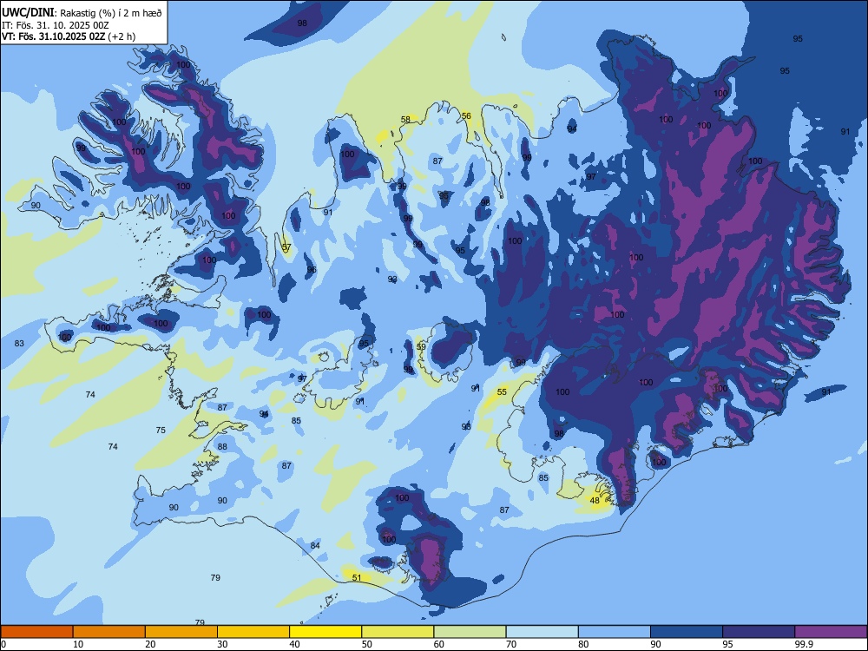Click the legend tick label '99.9'
868x651 pixels.
coord(803,644)
